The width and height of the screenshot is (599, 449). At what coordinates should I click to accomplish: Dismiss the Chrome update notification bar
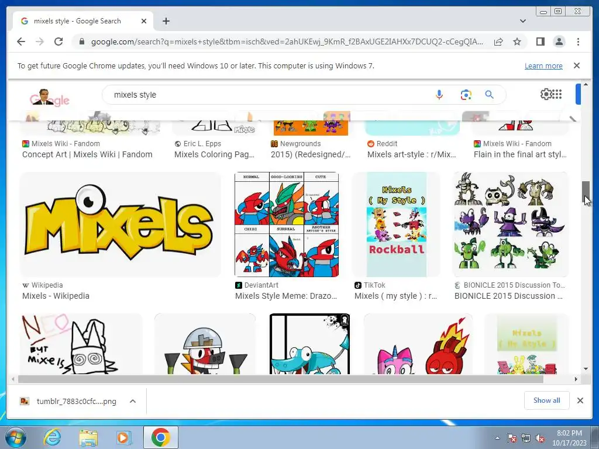(577, 65)
